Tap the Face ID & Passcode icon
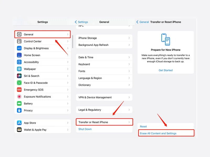Image resolution: width=210 pixels, height=157 pixels. tap(19, 83)
